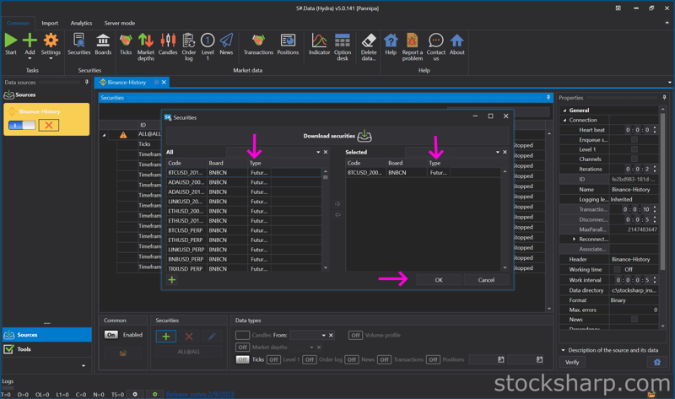Open the Candles toolbar icon
675x399 pixels.
point(168,40)
